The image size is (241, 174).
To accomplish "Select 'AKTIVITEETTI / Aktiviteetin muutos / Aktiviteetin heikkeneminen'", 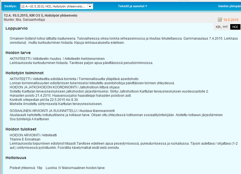I will [57, 59].
